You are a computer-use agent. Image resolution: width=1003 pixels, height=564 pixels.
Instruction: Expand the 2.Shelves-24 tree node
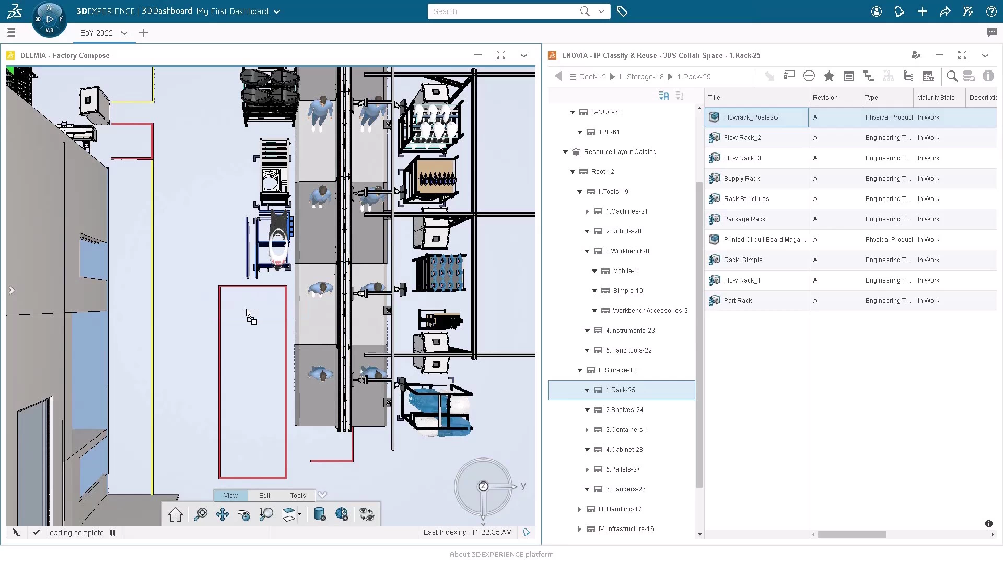(x=587, y=410)
